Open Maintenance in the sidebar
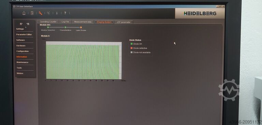The image size is (262, 125). (x=22, y=62)
